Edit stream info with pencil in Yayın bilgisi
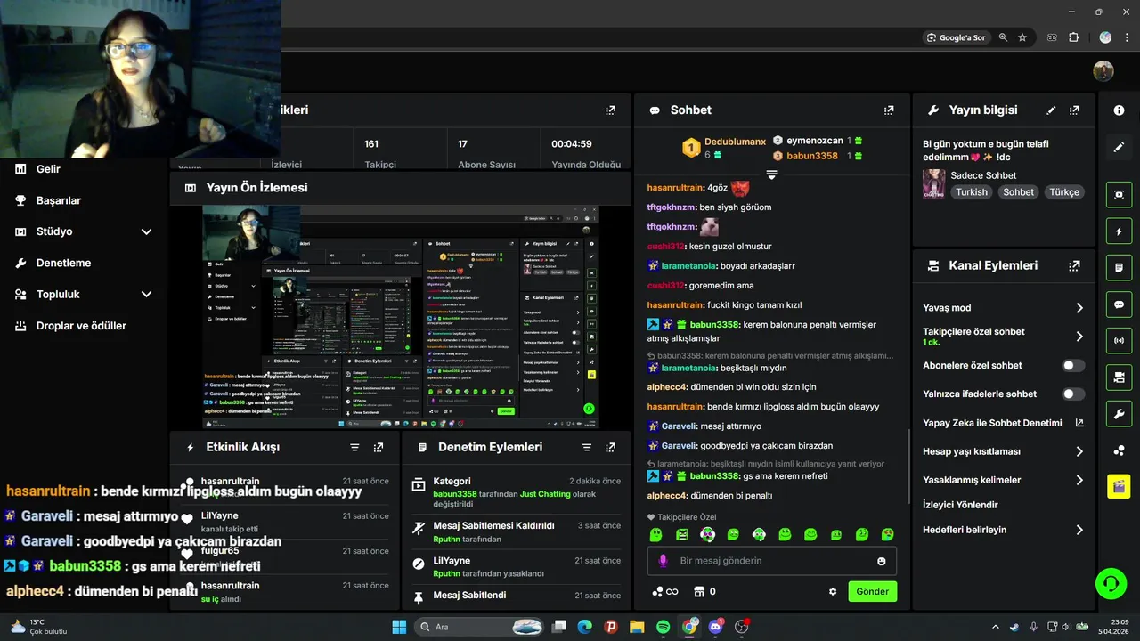Image resolution: width=1140 pixels, height=641 pixels. pos(1051,110)
